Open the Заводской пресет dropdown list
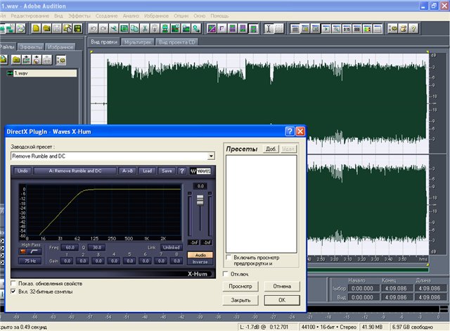 pos(210,154)
